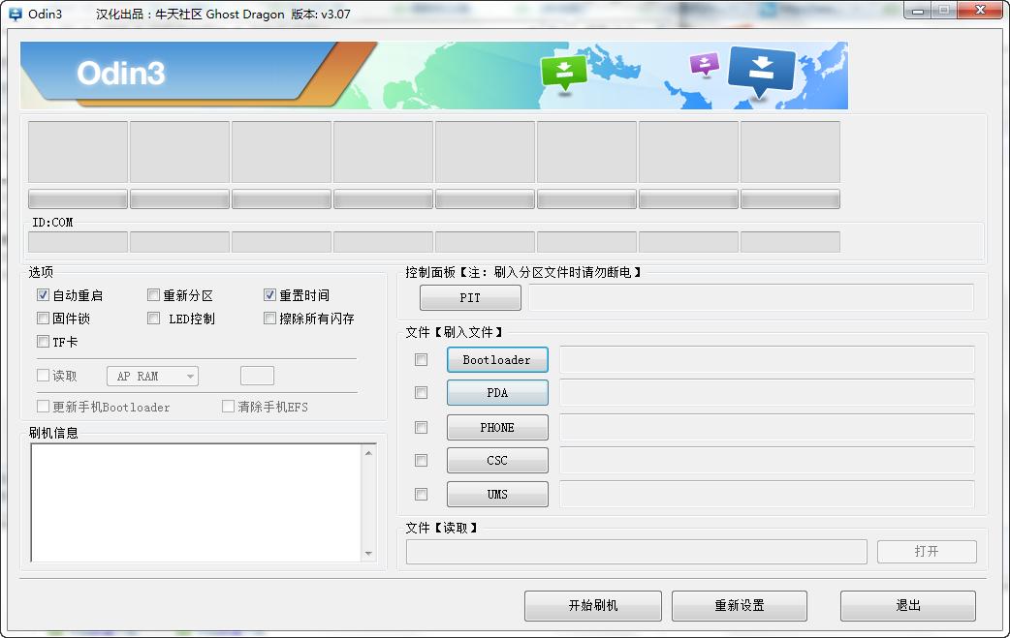Toggle the 自动重启 checkbox

[44, 295]
